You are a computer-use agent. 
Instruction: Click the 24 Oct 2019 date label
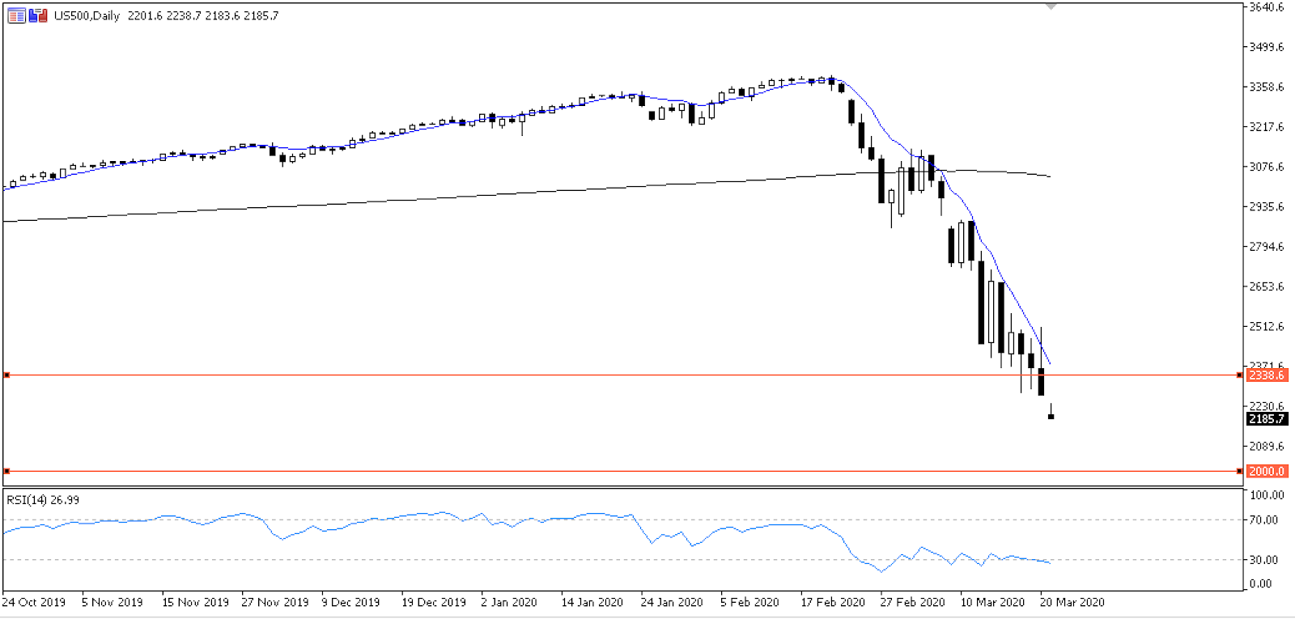[34, 603]
